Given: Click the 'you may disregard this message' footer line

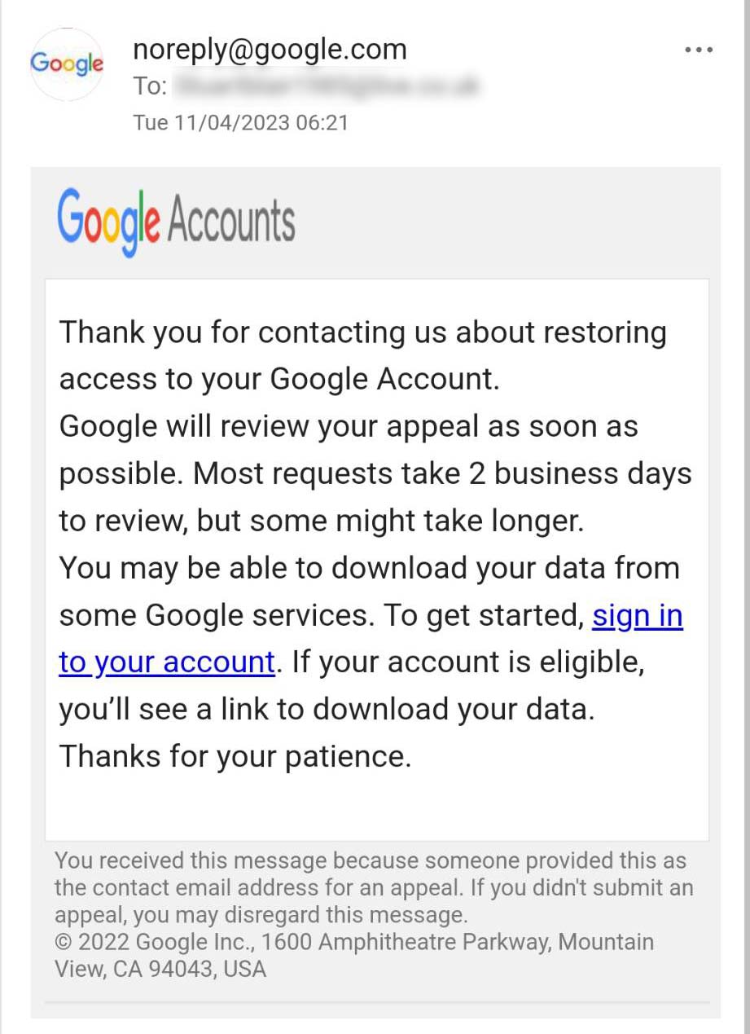Looking at the screenshot, I should pyautogui.click(x=301, y=914).
